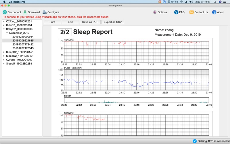Click the blue FAQ question mark icon

click(x=176, y=12)
